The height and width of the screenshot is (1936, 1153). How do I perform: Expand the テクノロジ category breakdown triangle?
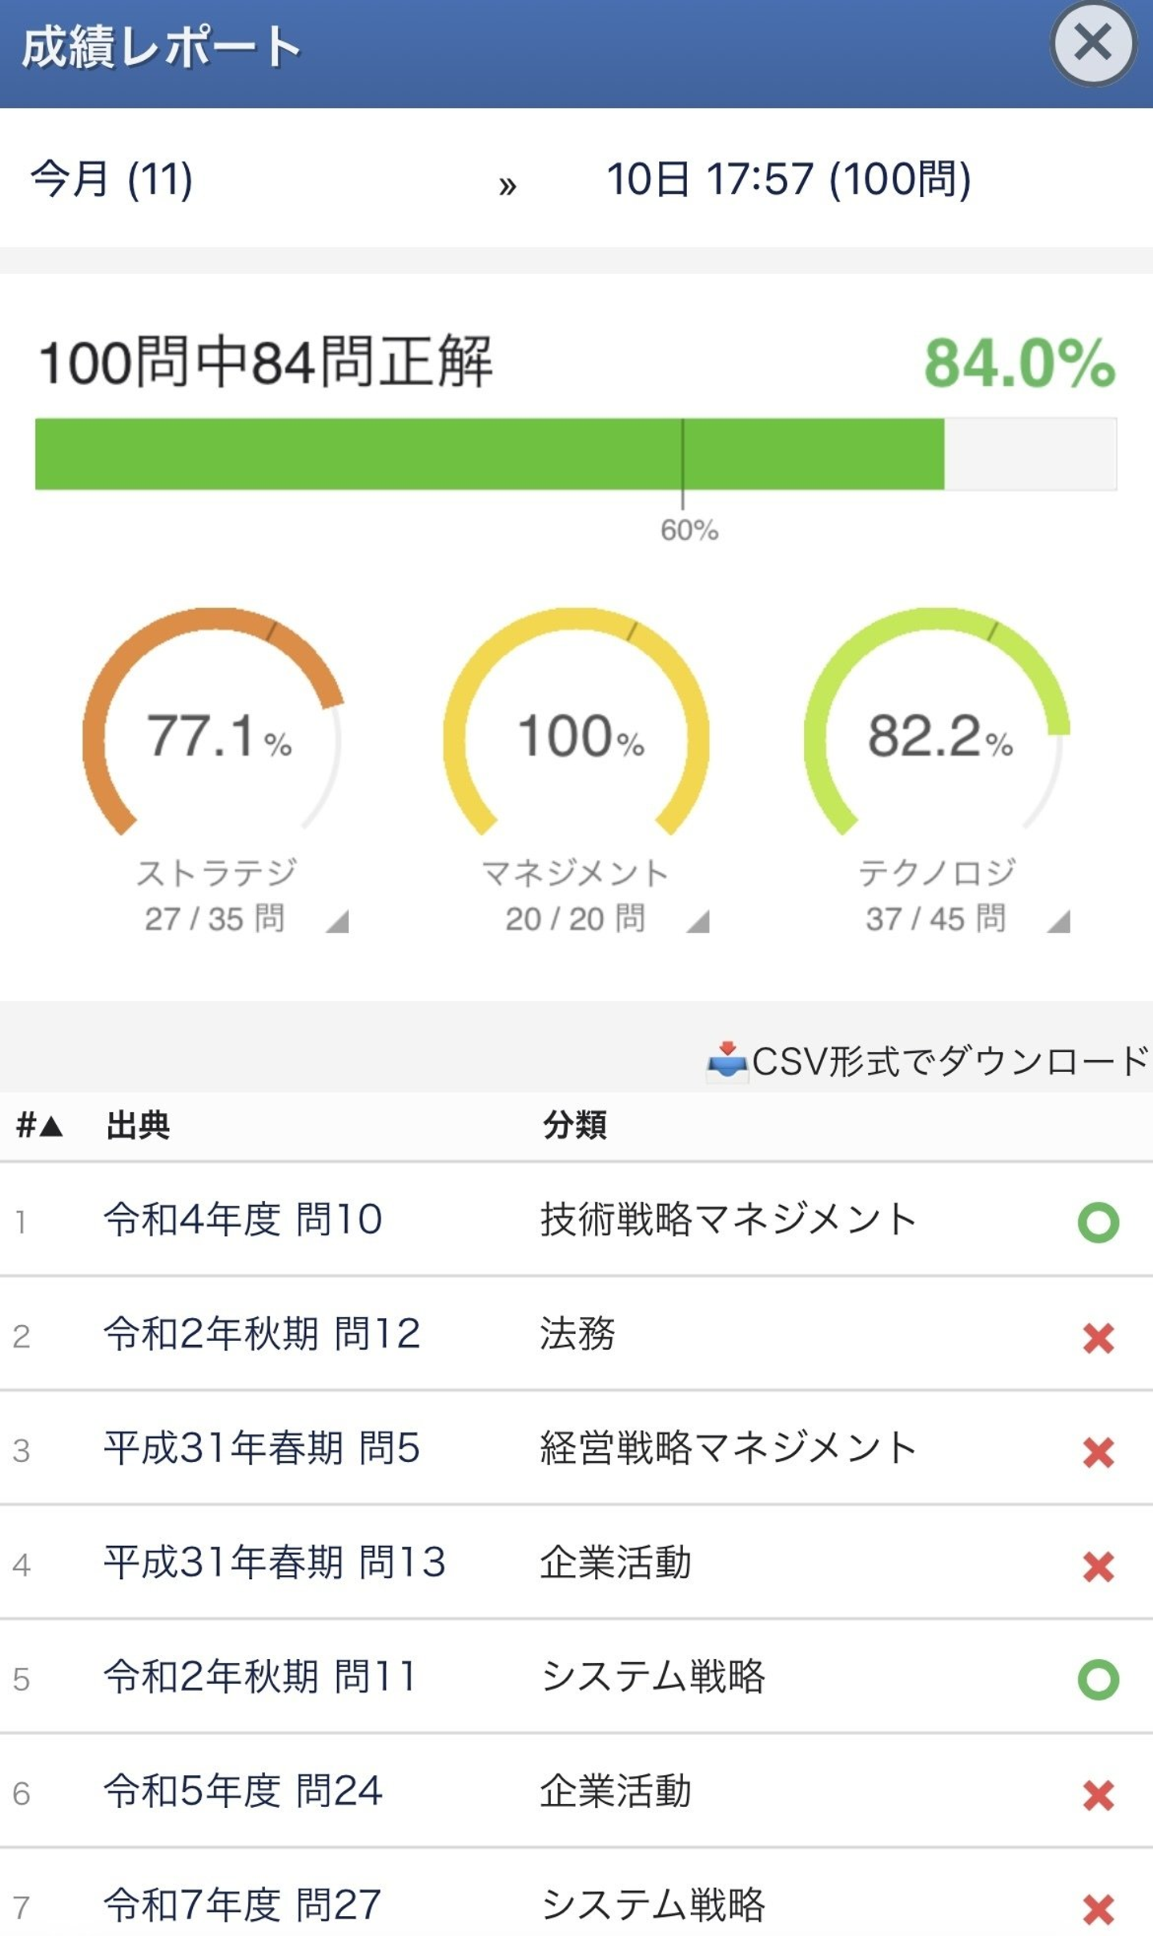pos(1059,922)
